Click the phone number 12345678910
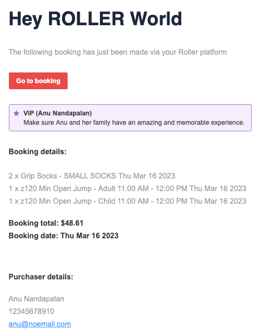The height and width of the screenshot is (335, 261). 31,311
